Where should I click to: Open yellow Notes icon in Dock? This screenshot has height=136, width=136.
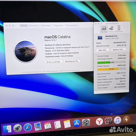point(67,124)
